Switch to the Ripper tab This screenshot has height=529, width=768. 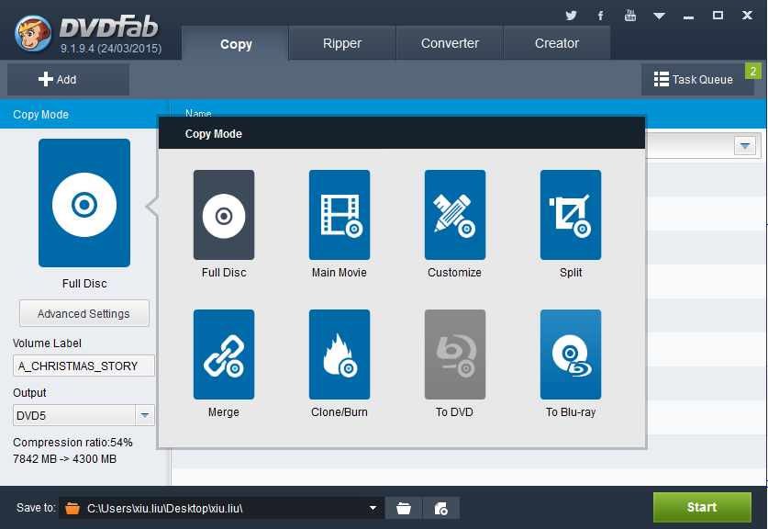coord(342,44)
